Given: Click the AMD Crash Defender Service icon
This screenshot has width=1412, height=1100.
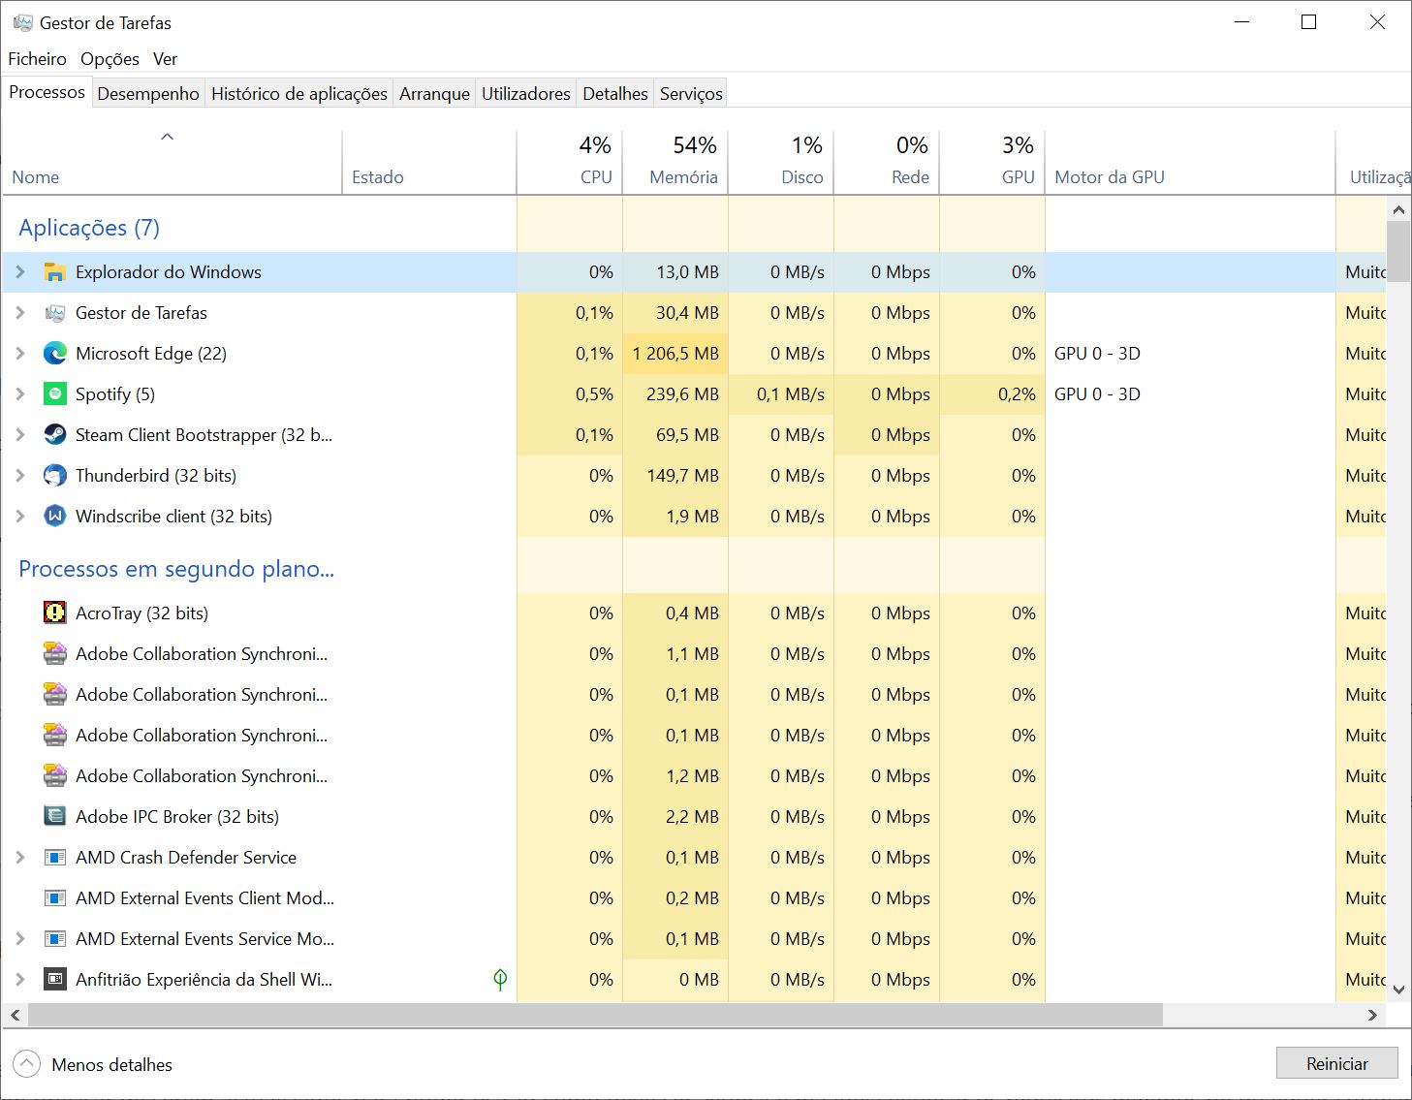Looking at the screenshot, I should click(55, 858).
